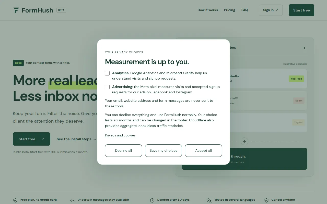327x204 pixels.
Task: Click the Free plan, no credit card text
Action: pyautogui.click(x=39, y=200)
